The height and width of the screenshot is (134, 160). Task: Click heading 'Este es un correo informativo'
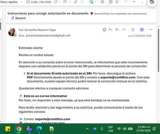(x=45, y=96)
